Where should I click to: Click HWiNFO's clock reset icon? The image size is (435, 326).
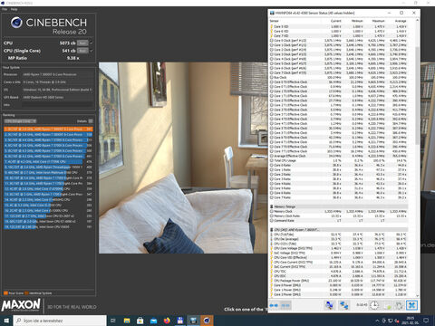click(x=374, y=305)
